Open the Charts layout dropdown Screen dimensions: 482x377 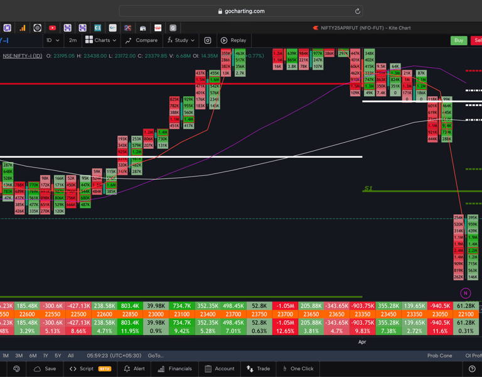101,40
